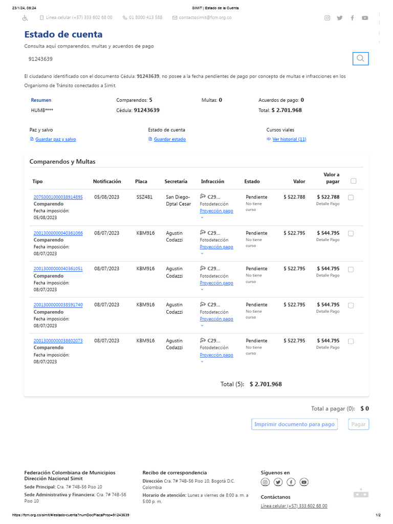Click the document icon beside Guardar paz y salvo
Image resolution: width=393 pixels, height=524 pixels.
click(32, 139)
